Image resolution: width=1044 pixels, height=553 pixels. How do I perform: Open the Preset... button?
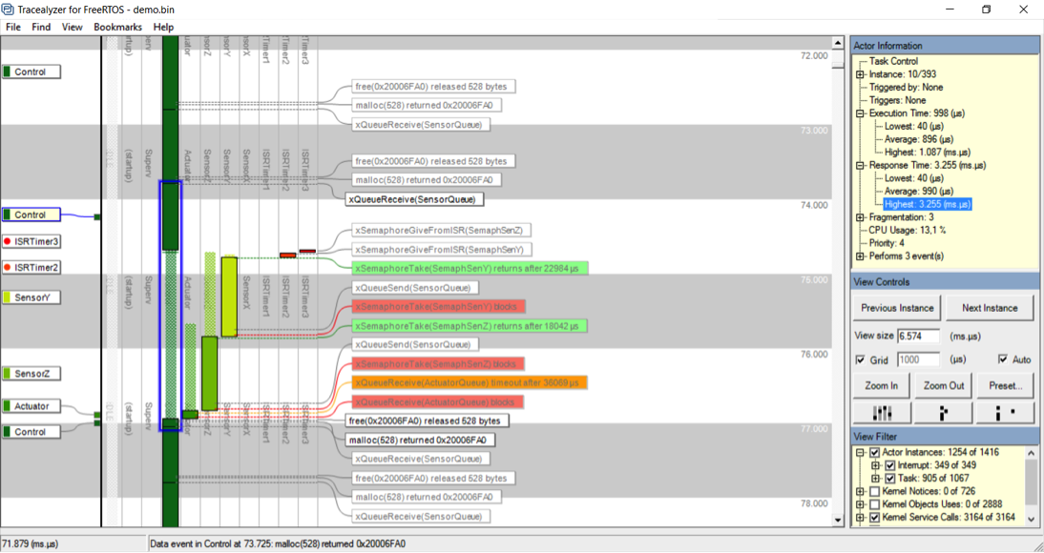tap(1005, 385)
